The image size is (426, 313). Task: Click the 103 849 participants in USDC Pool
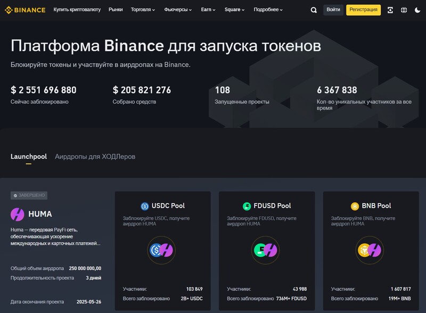[x=194, y=289]
